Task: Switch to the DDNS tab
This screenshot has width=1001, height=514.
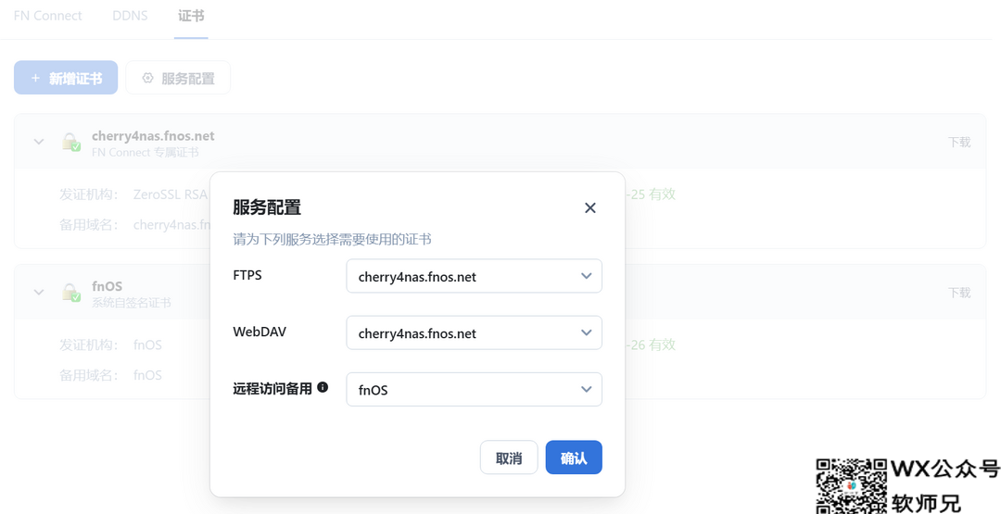Action: [130, 16]
